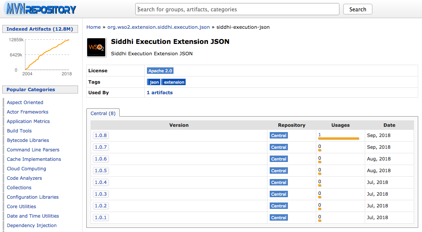Image resolution: width=422 pixels, height=232 pixels.
Task: Open org.wso2.extension.siddhi.execution.json breadcrumb
Action: pos(158,27)
